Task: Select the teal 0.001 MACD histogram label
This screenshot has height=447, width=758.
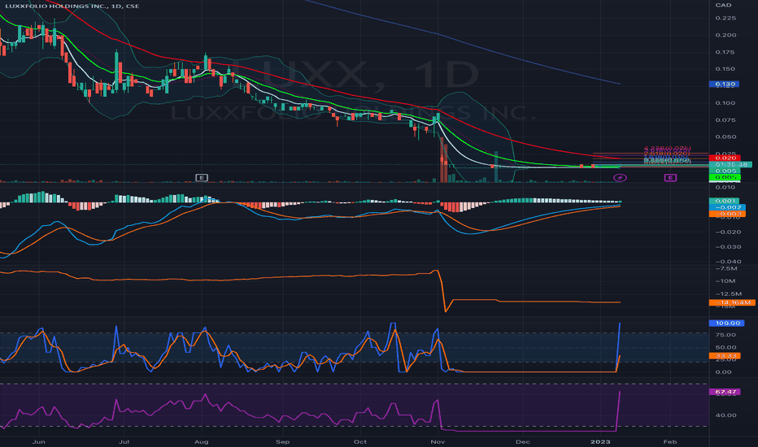Action: (724, 201)
